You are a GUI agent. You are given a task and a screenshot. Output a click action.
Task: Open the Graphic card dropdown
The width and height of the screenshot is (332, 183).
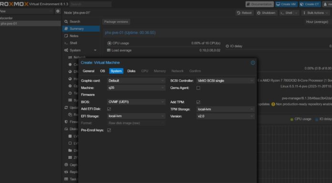coord(163,81)
